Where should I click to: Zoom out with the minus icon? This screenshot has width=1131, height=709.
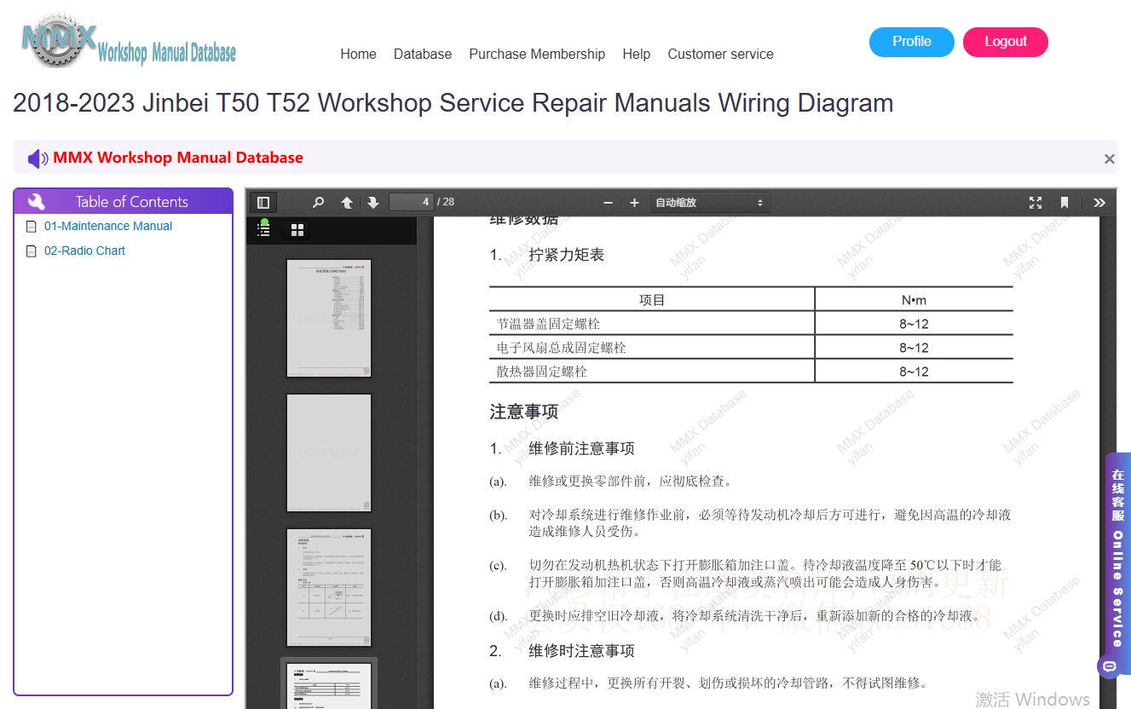pyautogui.click(x=608, y=203)
